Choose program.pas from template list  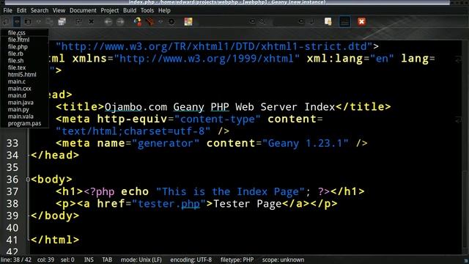click(x=24, y=123)
